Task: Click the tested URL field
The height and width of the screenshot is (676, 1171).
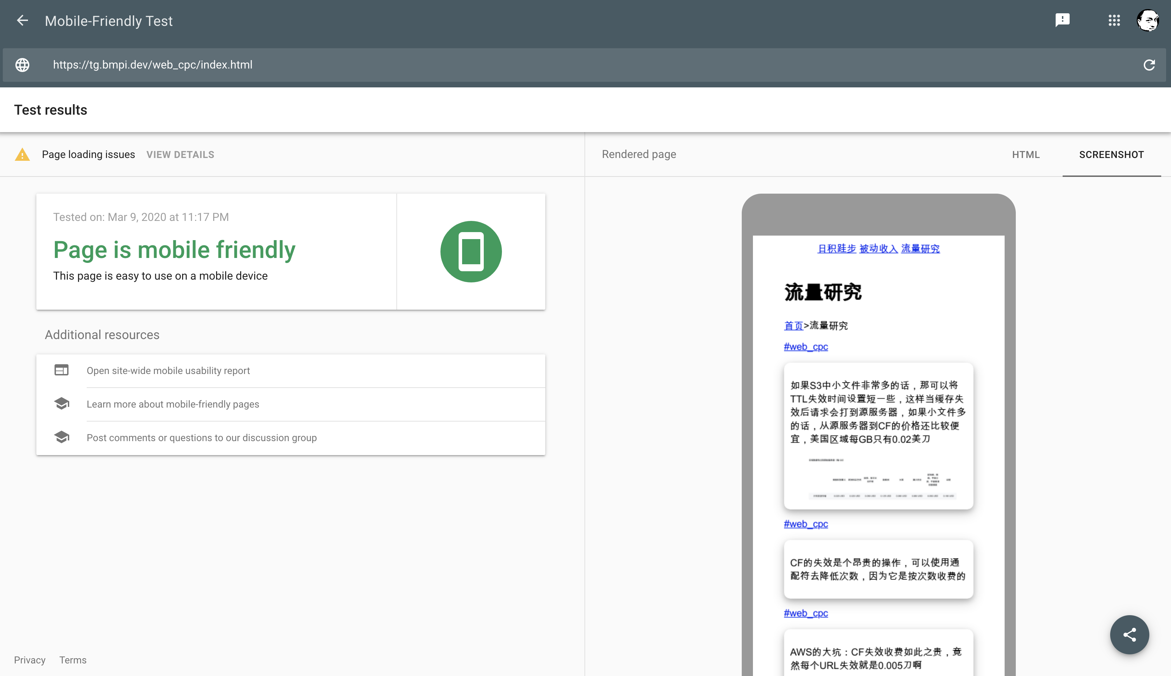Action: tap(152, 65)
